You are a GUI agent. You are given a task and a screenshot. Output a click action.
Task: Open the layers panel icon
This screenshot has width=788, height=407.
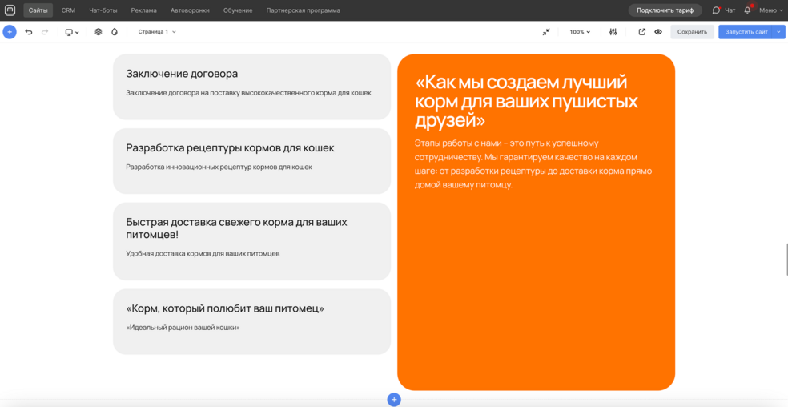point(98,32)
